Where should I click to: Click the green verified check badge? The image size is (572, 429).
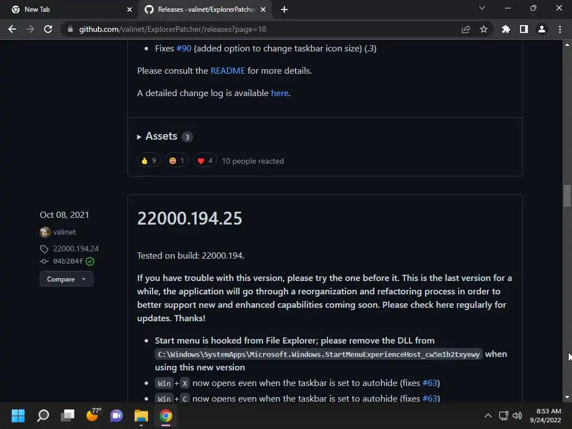pyautogui.click(x=90, y=261)
